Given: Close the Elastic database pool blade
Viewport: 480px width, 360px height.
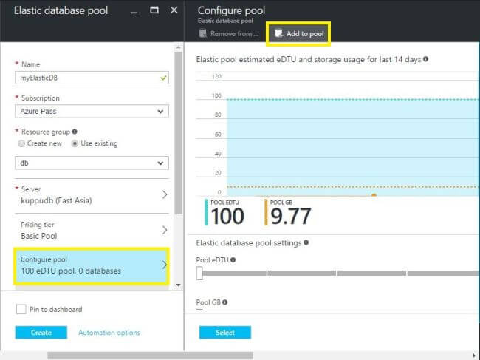Looking at the screenshot, I should tap(174, 10).
